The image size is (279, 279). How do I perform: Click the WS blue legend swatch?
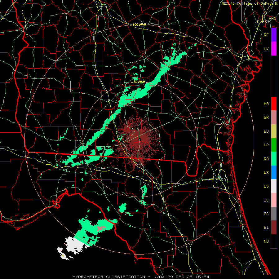[274, 172]
